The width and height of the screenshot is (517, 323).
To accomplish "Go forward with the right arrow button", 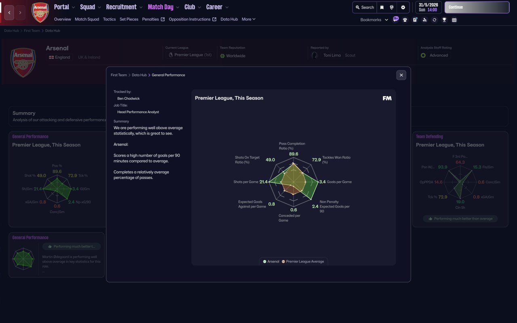I will point(20,13).
